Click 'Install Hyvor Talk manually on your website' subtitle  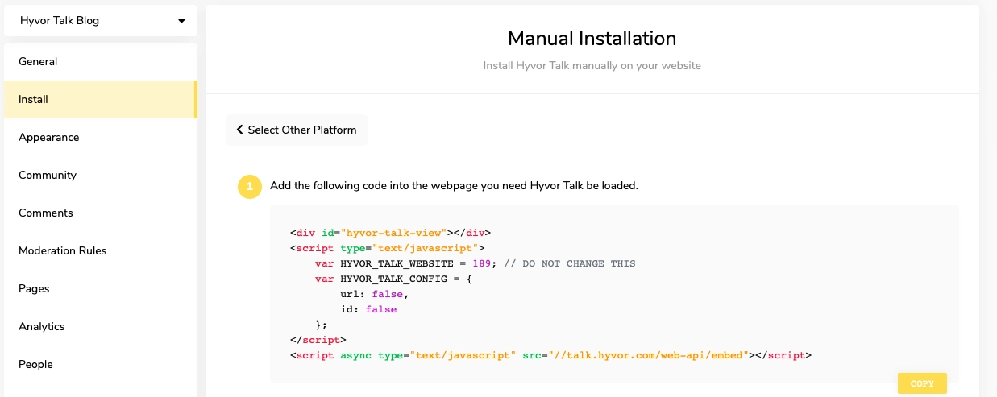(592, 65)
